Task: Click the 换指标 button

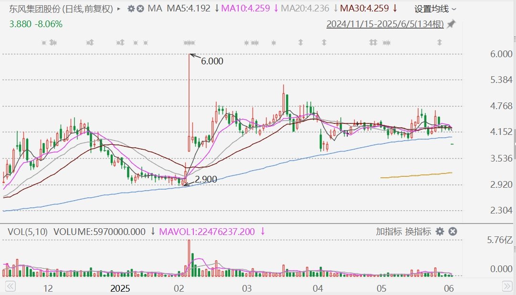Action: tap(418, 232)
